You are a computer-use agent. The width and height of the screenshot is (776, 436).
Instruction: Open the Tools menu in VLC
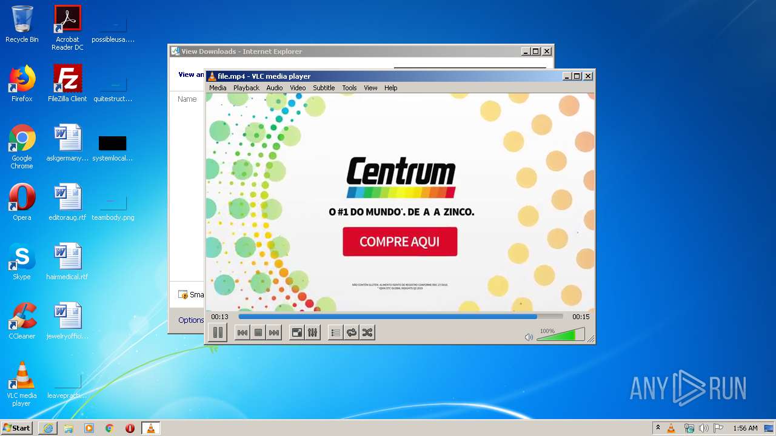349,88
